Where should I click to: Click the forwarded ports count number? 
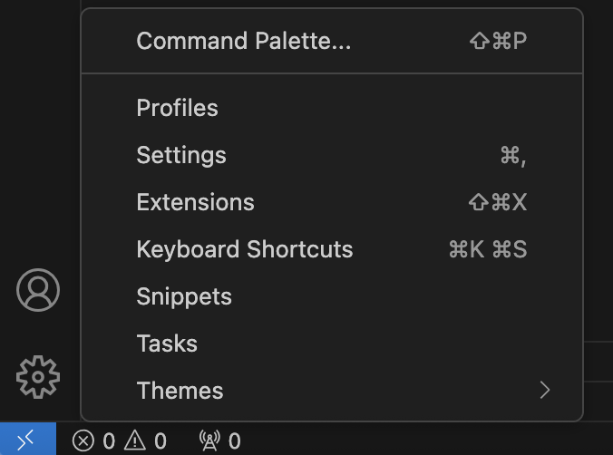pyautogui.click(x=235, y=441)
